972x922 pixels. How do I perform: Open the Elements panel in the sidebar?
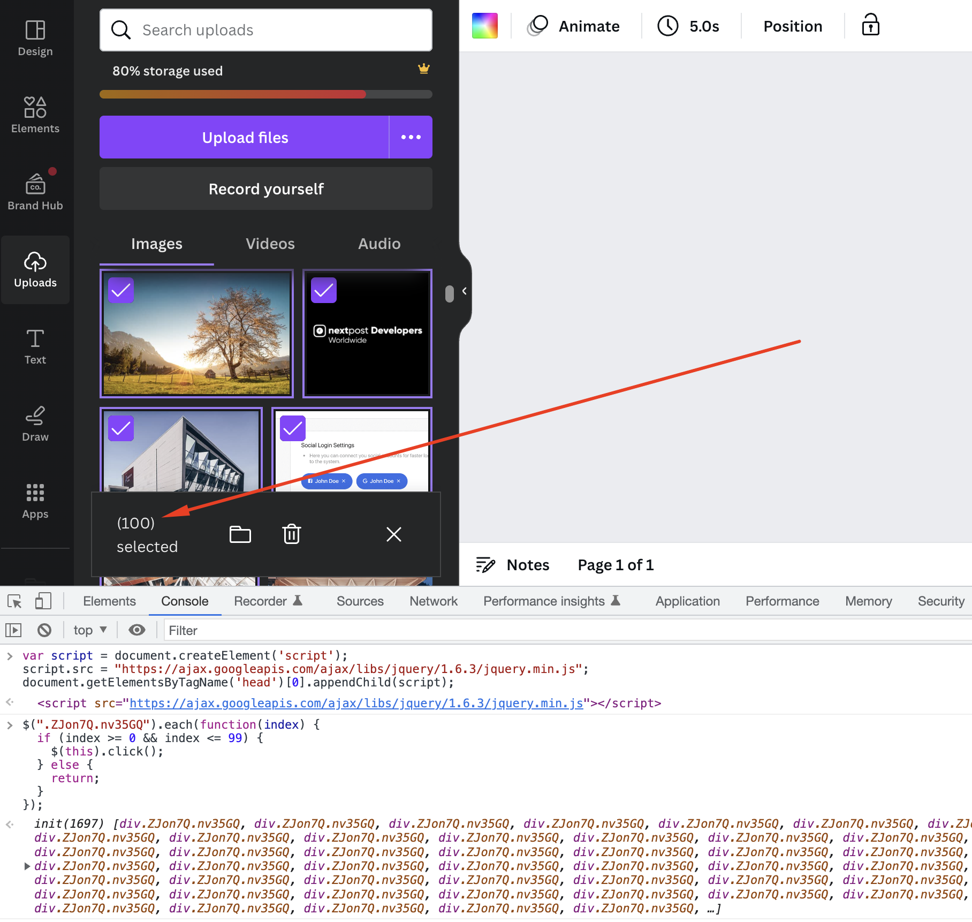[35, 114]
